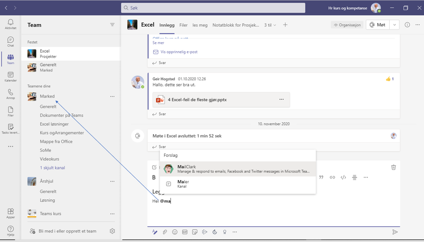Open the Videokurs channel

50,159
